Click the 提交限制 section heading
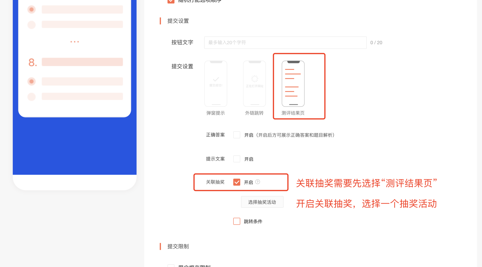 (178, 246)
